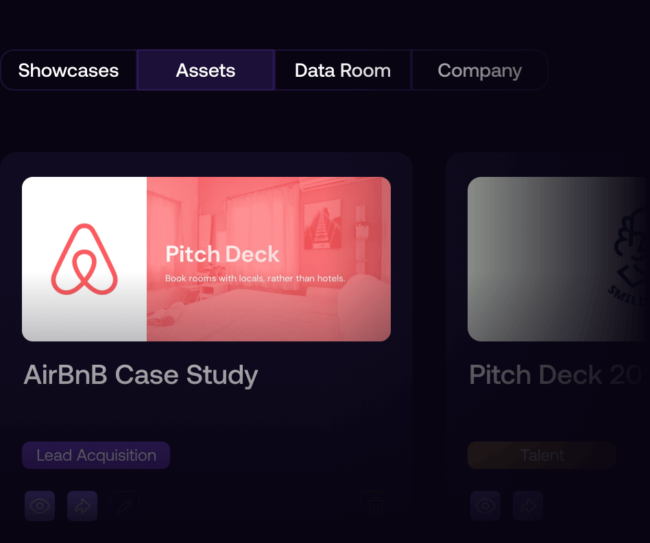The height and width of the screenshot is (543, 650).
Task: Delete AirBnB Case Study with trash icon
Action: (376, 506)
